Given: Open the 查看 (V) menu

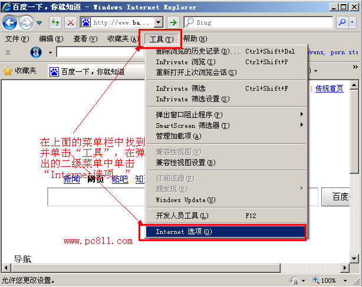Looking at the screenshot, I should [x=85, y=39].
